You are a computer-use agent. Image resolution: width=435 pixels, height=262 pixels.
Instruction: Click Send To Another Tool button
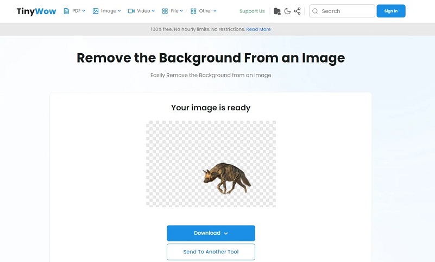click(211, 252)
